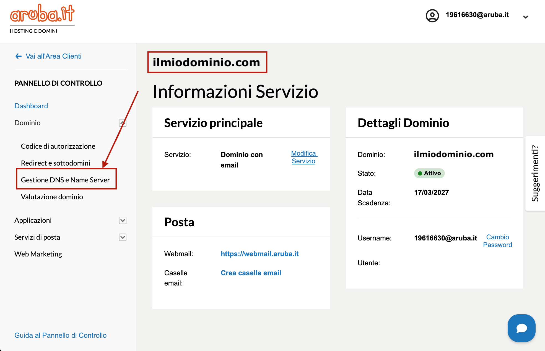Go to Vai all'Area Clienti

[53, 56]
